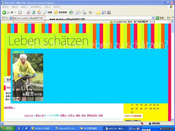The height and width of the screenshot is (131, 175).
Task: Click the 檢舉 report link
Action: pos(101,115)
